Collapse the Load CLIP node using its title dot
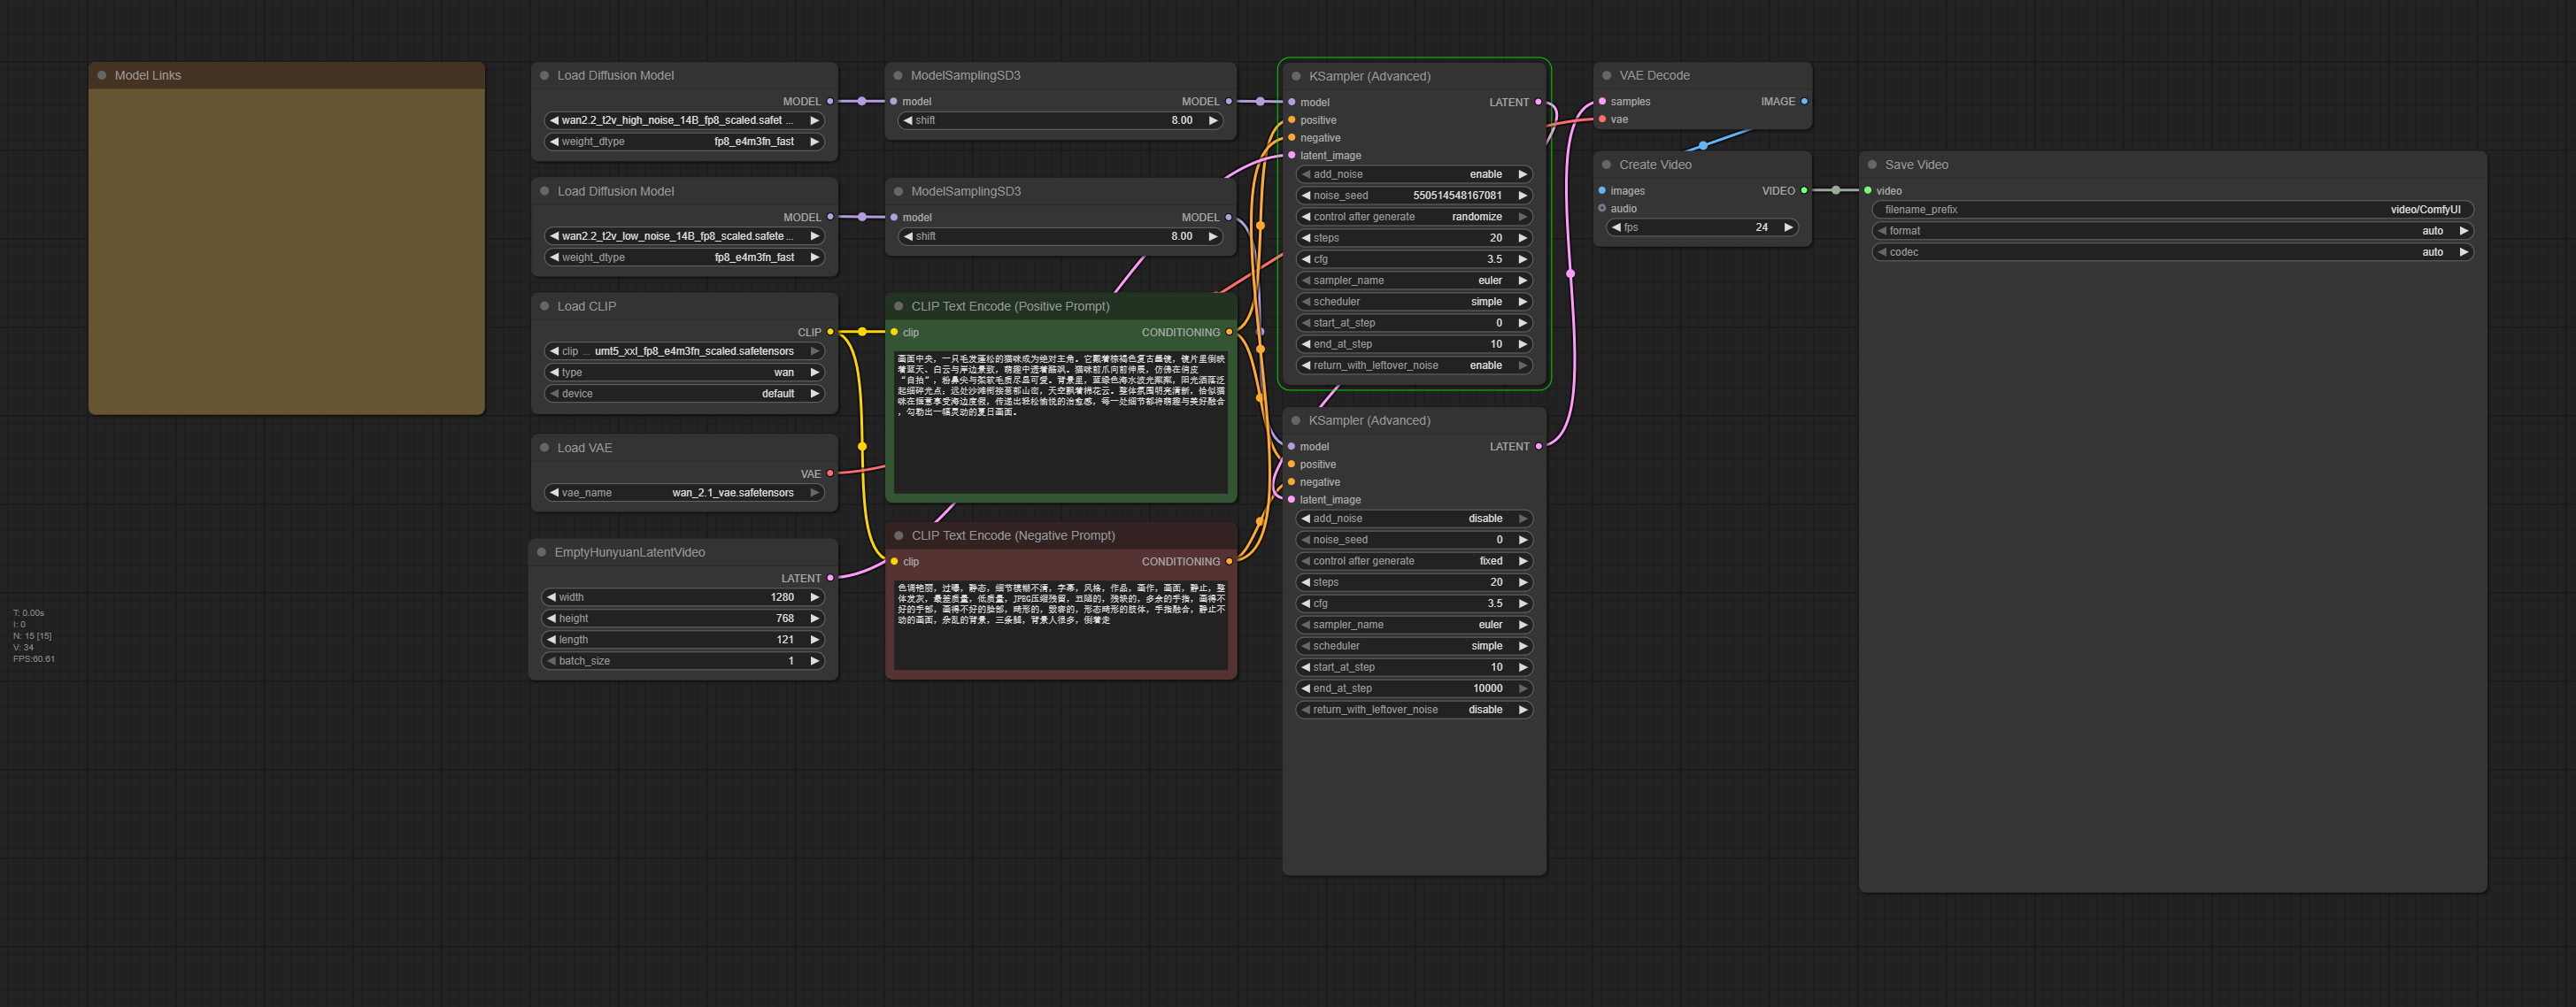2576x1007 pixels. pyautogui.click(x=545, y=306)
